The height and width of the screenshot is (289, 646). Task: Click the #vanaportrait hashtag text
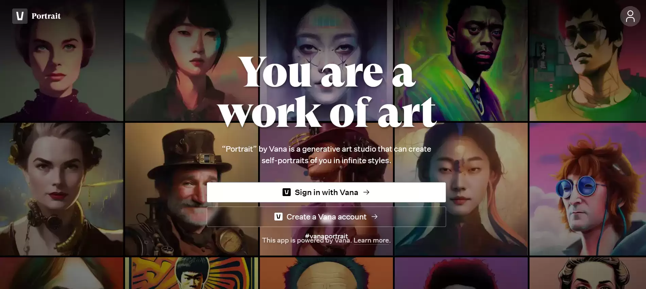point(326,236)
